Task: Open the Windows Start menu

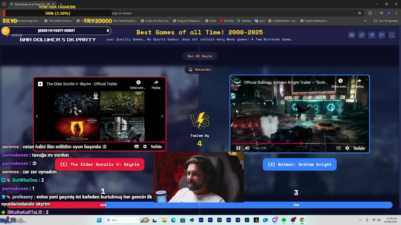Action: tap(99, 220)
